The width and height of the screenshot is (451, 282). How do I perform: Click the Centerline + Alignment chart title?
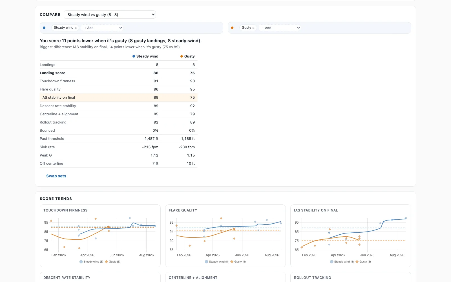193,278
